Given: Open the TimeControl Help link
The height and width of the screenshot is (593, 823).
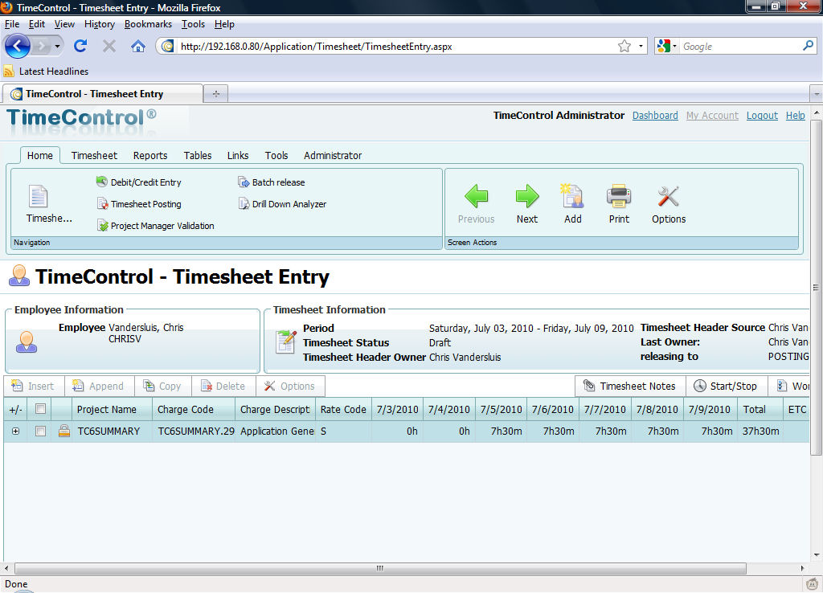Looking at the screenshot, I should point(795,116).
